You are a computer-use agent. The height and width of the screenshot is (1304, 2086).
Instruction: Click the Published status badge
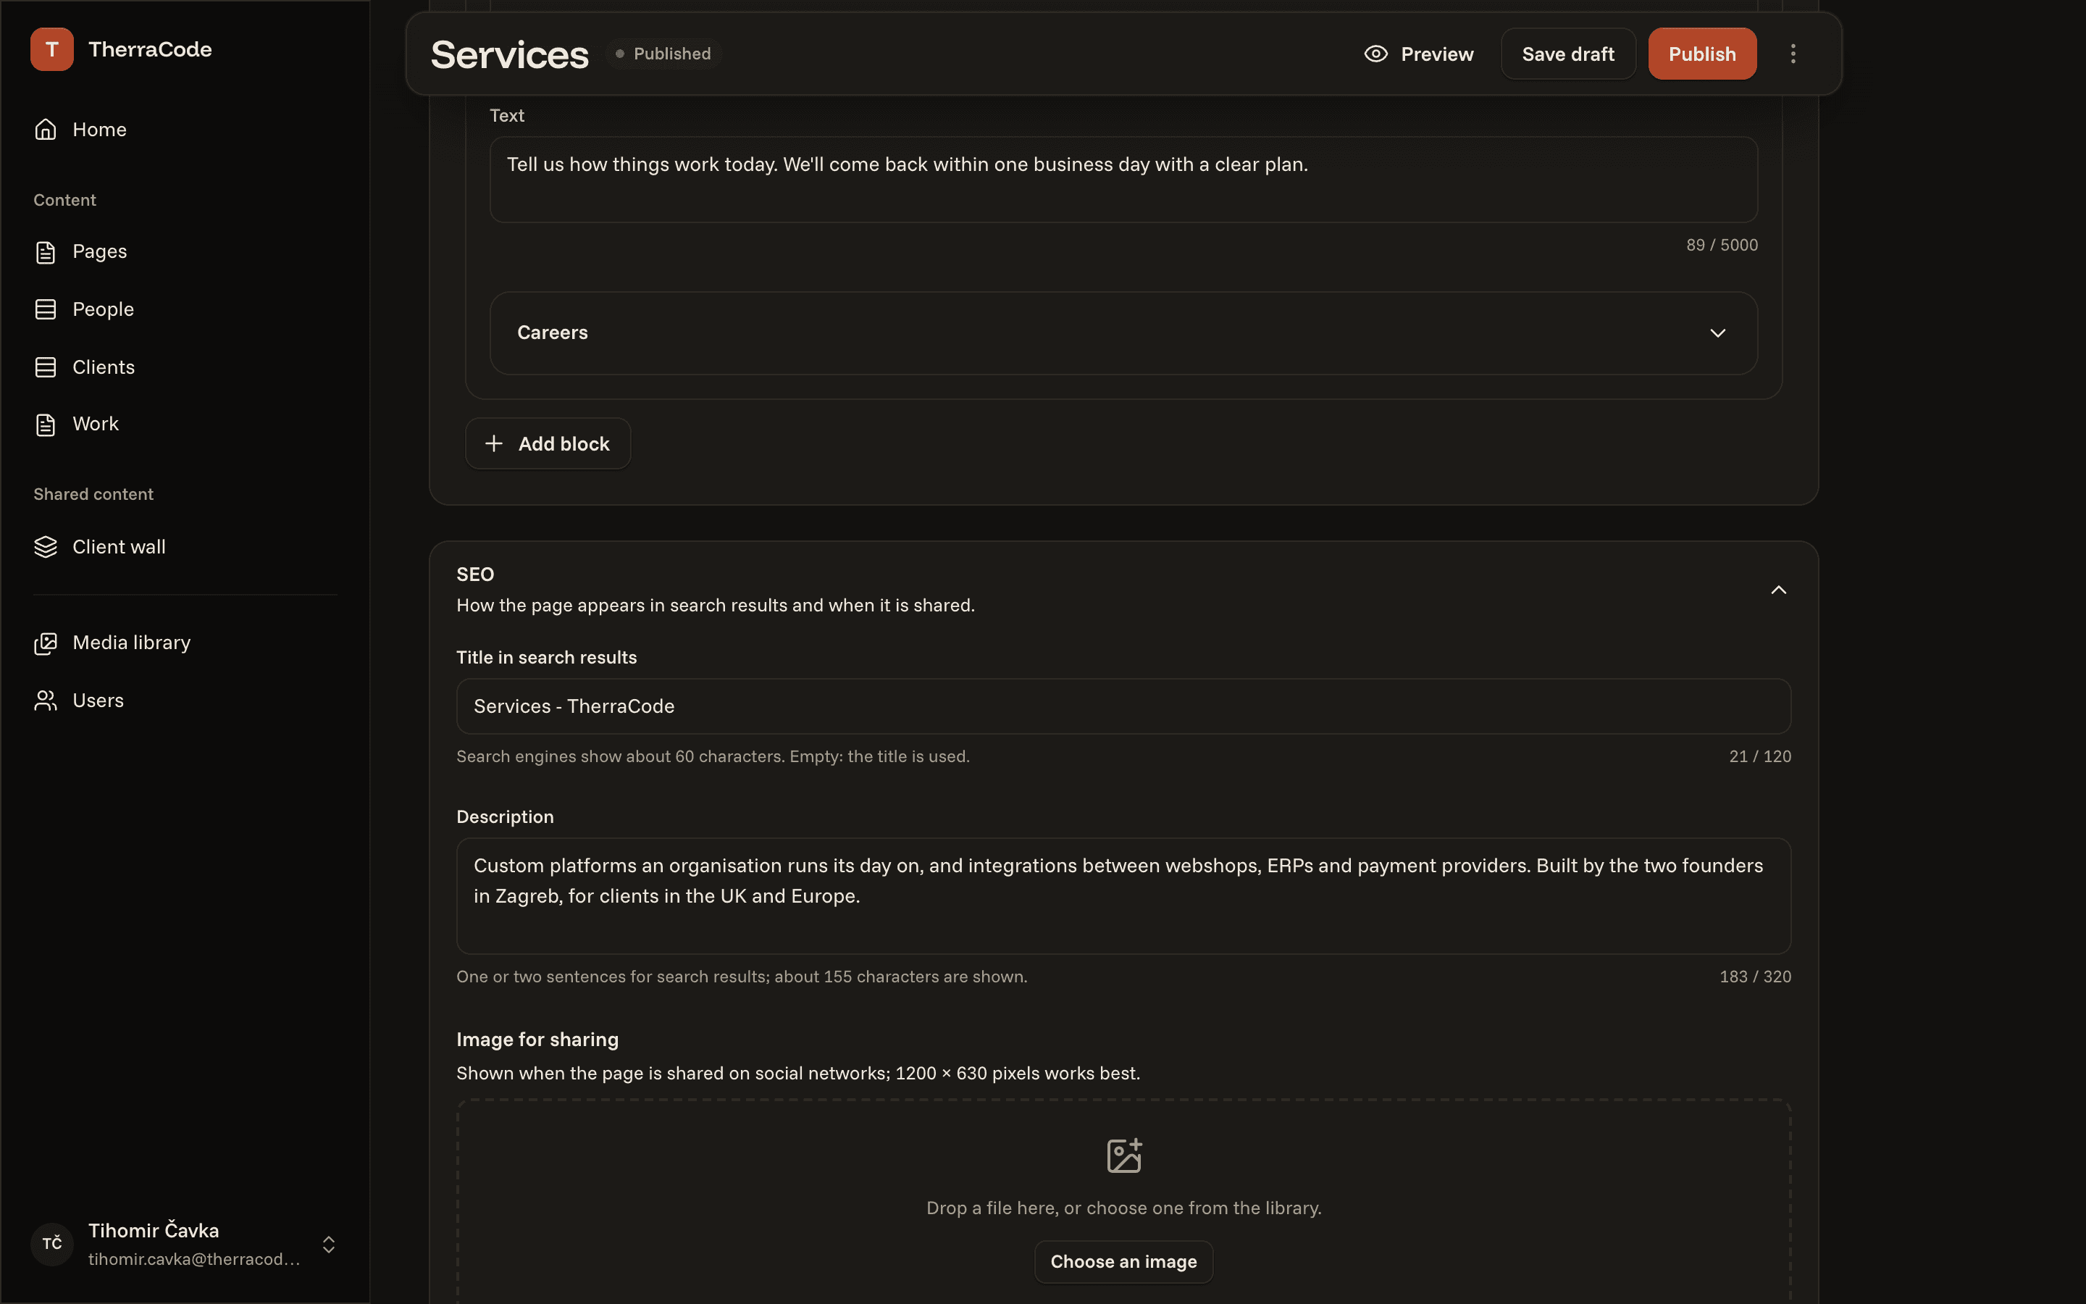point(663,54)
